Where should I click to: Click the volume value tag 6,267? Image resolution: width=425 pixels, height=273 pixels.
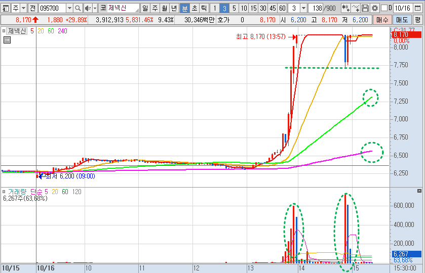(407, 254)
